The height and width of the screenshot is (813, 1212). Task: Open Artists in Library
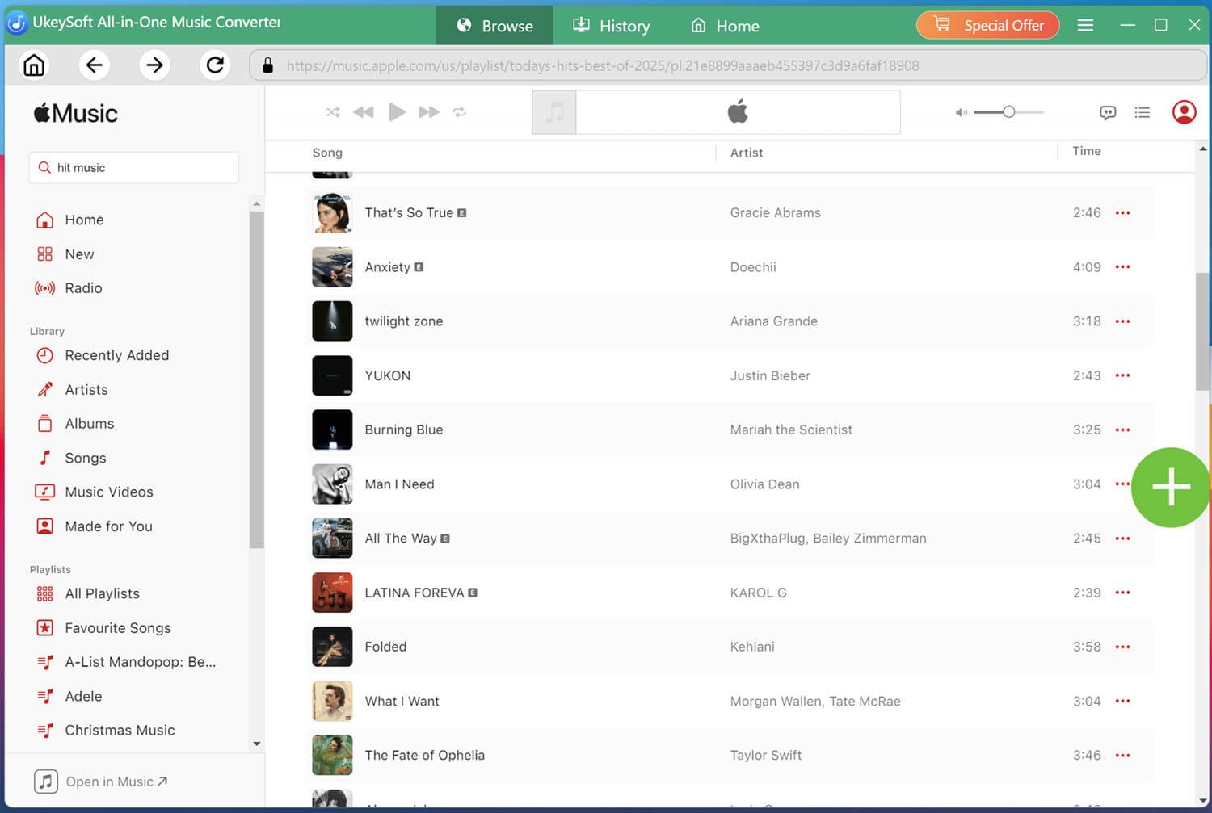tap(72, 390)
